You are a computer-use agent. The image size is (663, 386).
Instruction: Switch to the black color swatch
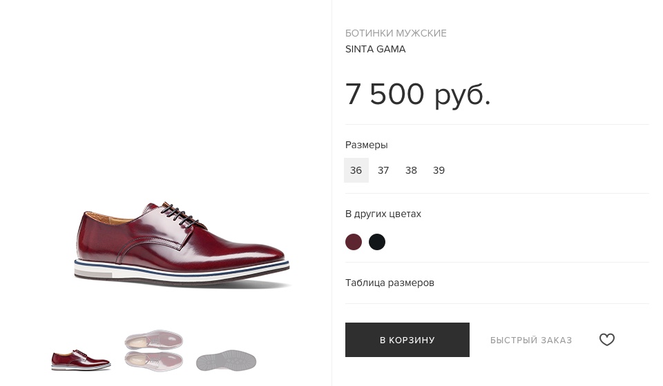(x=377, y=242)
